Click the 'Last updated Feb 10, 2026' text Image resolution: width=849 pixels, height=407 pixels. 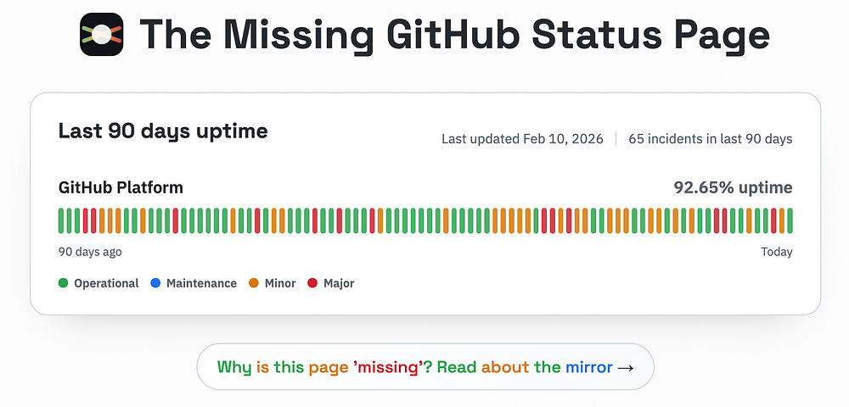tap(522, 139)
